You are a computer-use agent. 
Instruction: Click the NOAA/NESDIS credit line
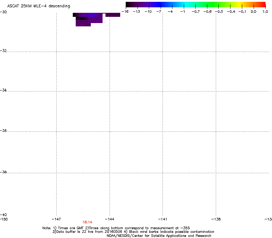(x=159, y=236)
